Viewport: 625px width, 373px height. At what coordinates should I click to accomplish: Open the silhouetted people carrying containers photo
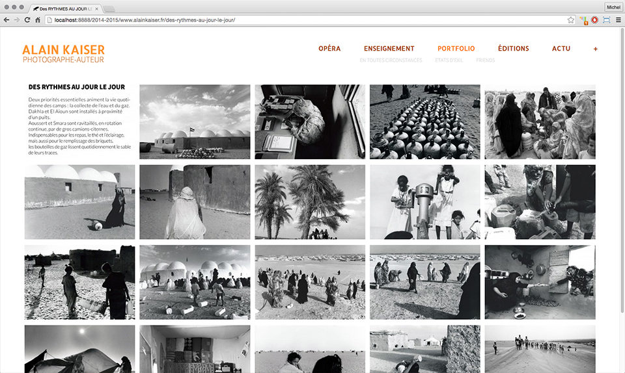pos(79,282)
